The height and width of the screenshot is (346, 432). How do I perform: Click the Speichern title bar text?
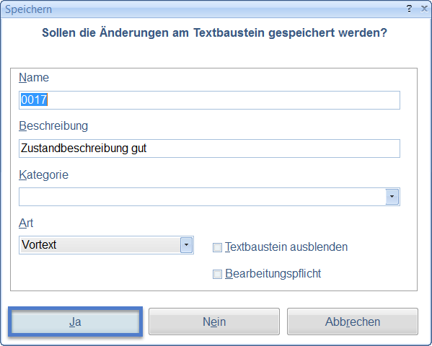(28, 9)
